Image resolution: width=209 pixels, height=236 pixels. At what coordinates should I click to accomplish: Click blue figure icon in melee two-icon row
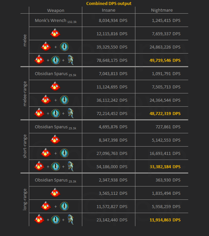pyautogui.click(x=64, y=47)
